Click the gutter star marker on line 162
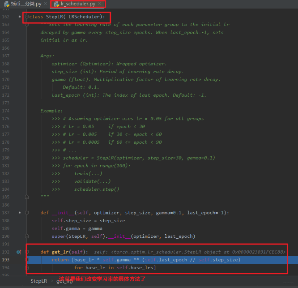 pyautogui.click(x=20, y=17)
